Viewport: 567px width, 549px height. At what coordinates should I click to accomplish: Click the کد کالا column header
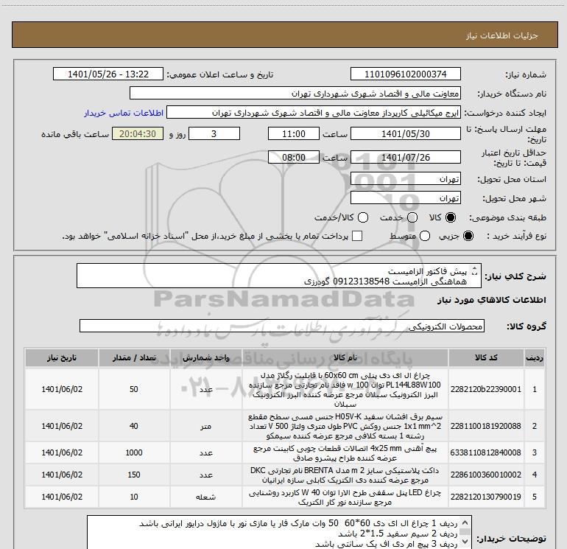[486, 357]
